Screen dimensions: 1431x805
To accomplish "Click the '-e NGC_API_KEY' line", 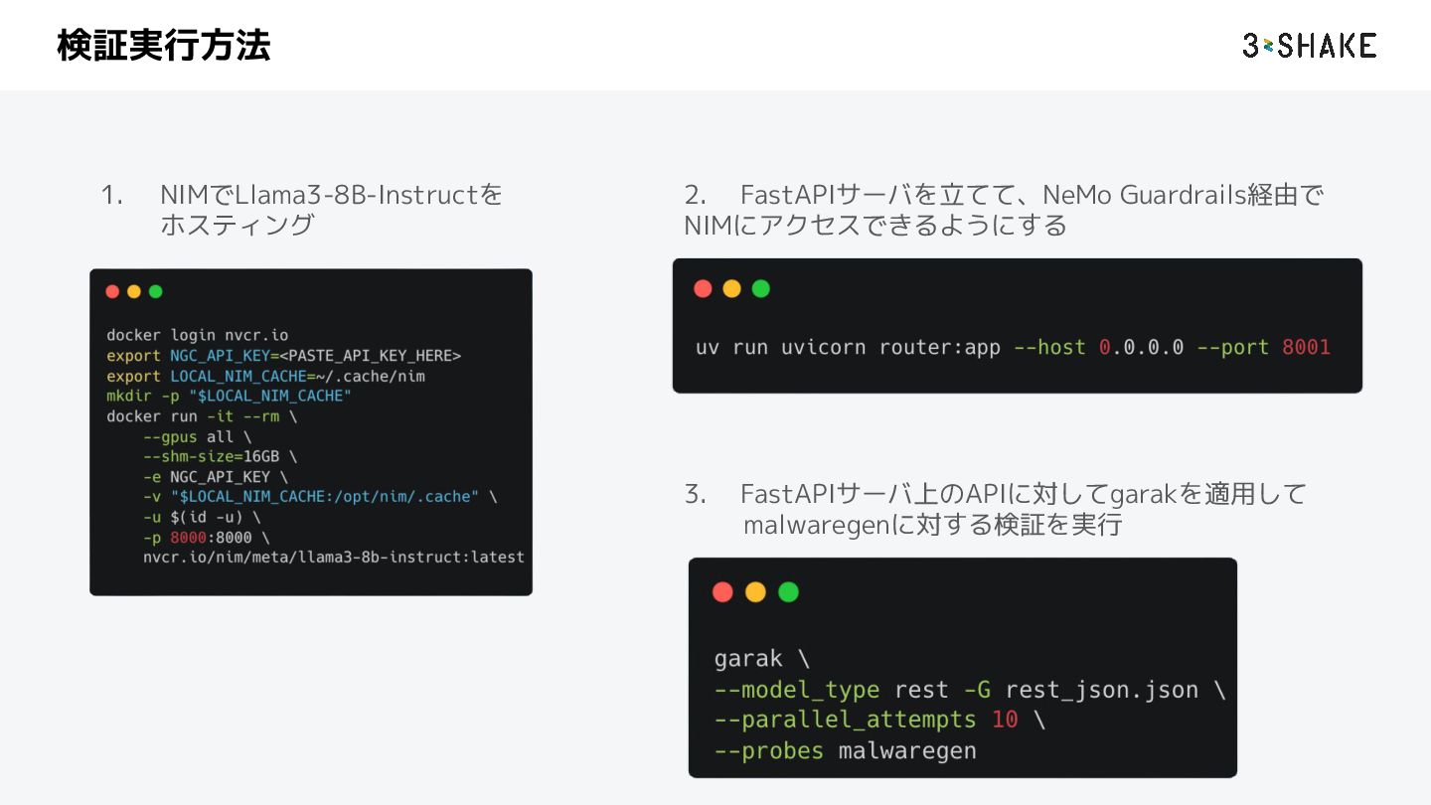I will click(x=215, y=476).
